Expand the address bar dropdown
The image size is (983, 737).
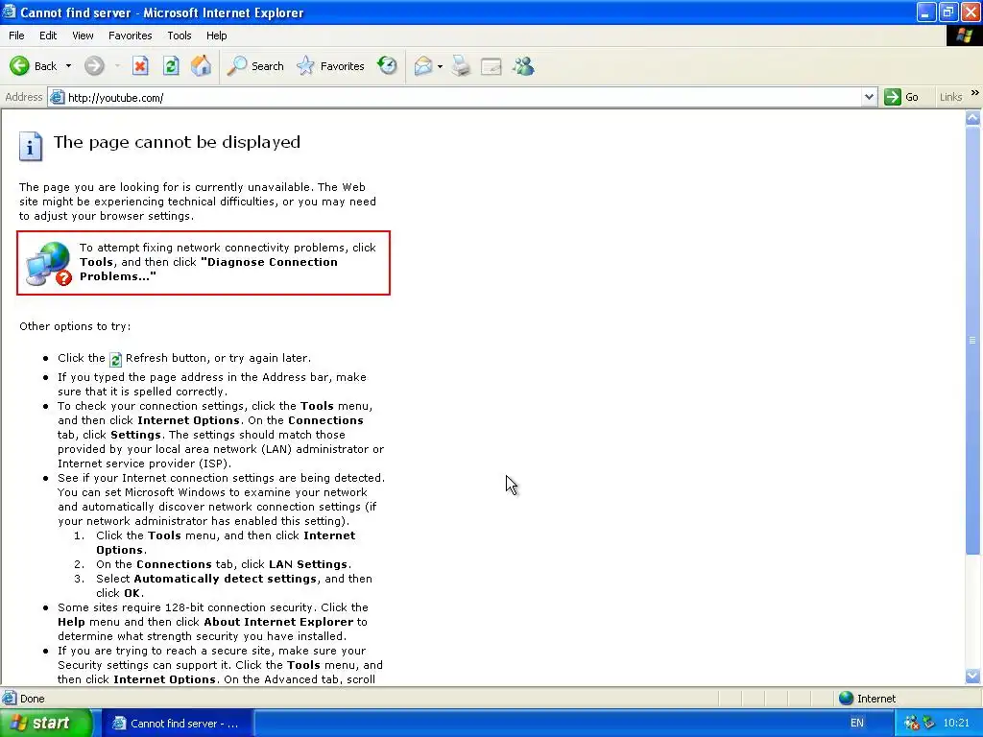click(x=869, y=97)
